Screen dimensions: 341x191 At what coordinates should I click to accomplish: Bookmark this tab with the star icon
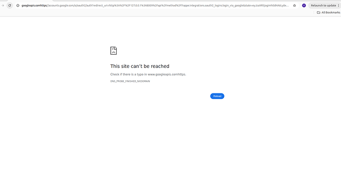click(295, 5)
